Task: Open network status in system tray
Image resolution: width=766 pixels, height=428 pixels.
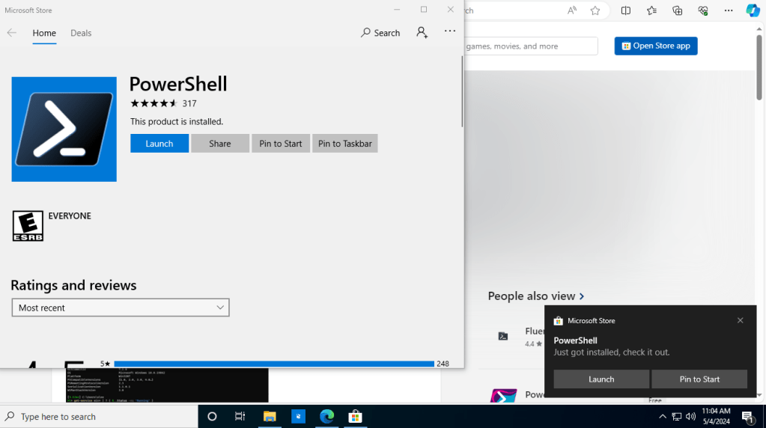Action: pyautogui.click(x=677, y=416)
